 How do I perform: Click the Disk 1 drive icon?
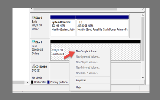click(33, 41)
